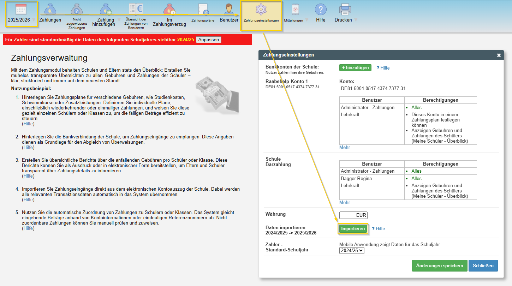
Task: Open the Zahler Standard-Schuljahr 2024/25 dropdown
Action: point(352,250)
